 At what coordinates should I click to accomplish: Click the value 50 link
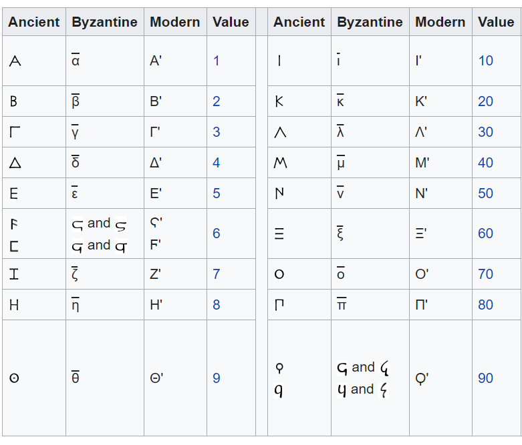coord(486,193)
